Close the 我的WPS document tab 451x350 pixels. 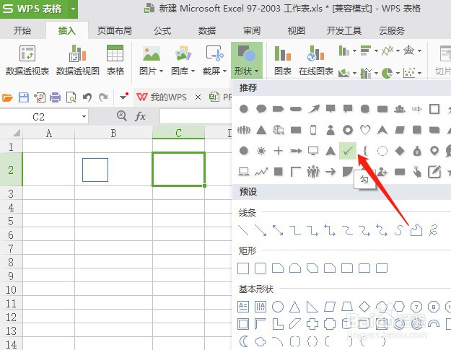coord(198,97)
